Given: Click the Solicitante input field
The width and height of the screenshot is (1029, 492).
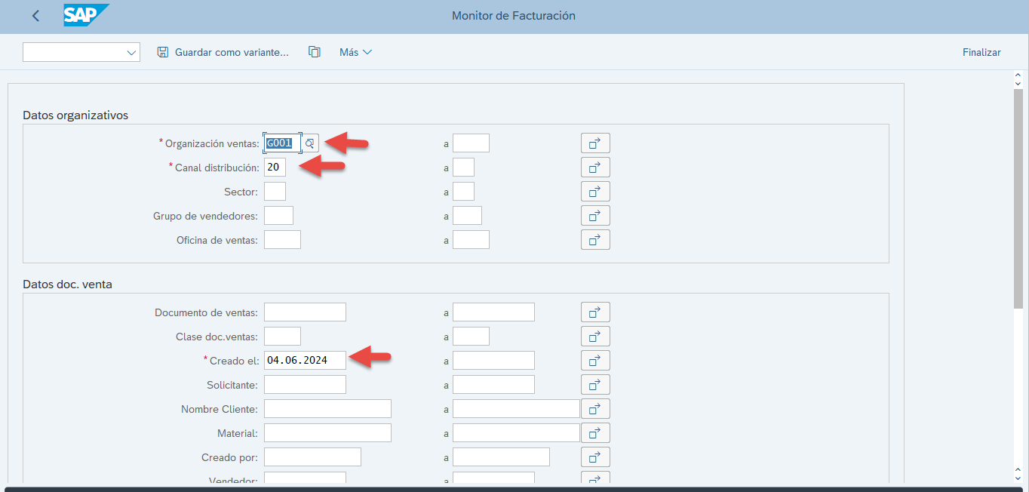Looking at the screenshot, I should (x=304, y=384).
